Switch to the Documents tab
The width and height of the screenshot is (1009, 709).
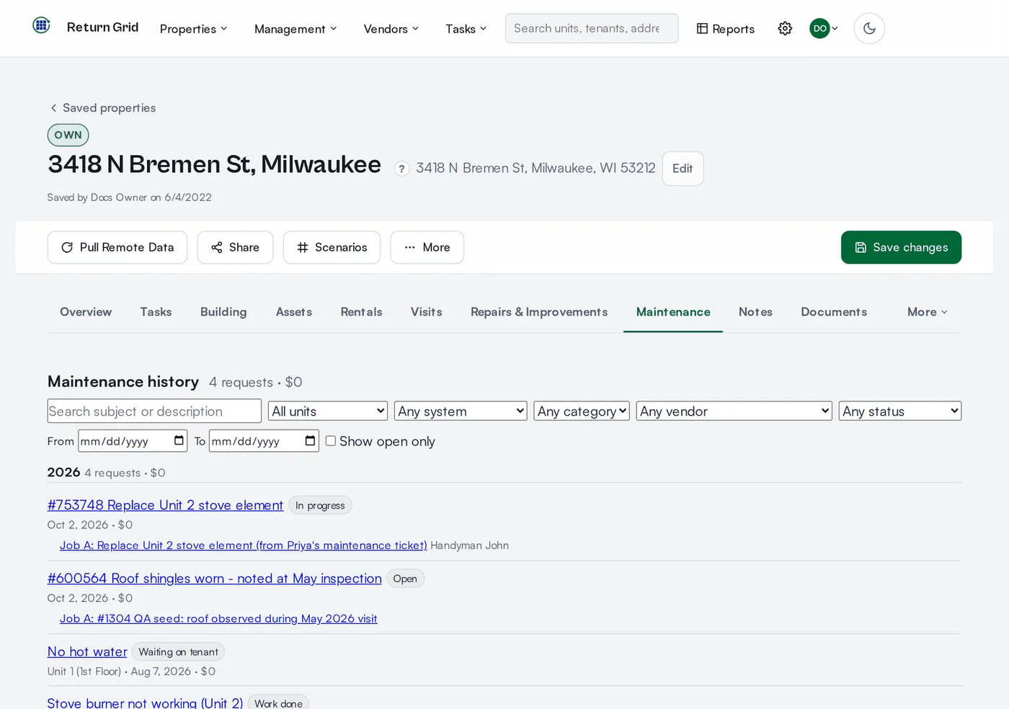click(x=834, y=312)
